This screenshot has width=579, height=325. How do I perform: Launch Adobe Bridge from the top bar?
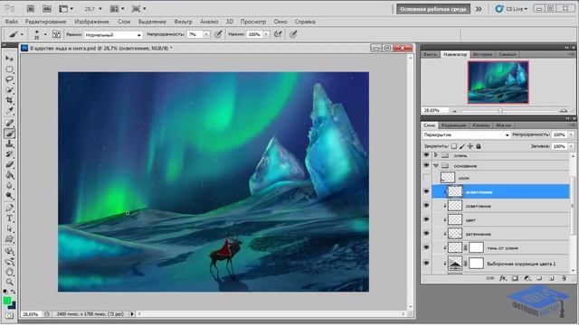[x=31, y=9]
